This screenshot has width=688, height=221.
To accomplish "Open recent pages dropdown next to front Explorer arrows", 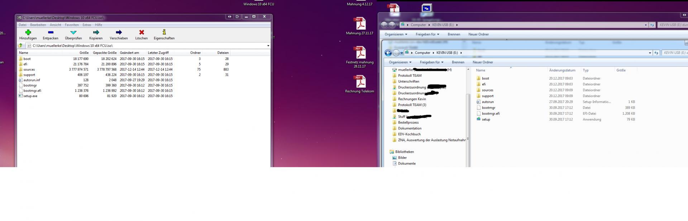I will tap(402, 53).
